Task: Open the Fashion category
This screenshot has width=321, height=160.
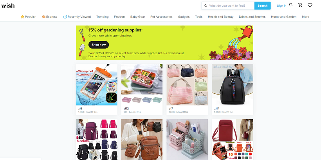Action: [119, 16]
